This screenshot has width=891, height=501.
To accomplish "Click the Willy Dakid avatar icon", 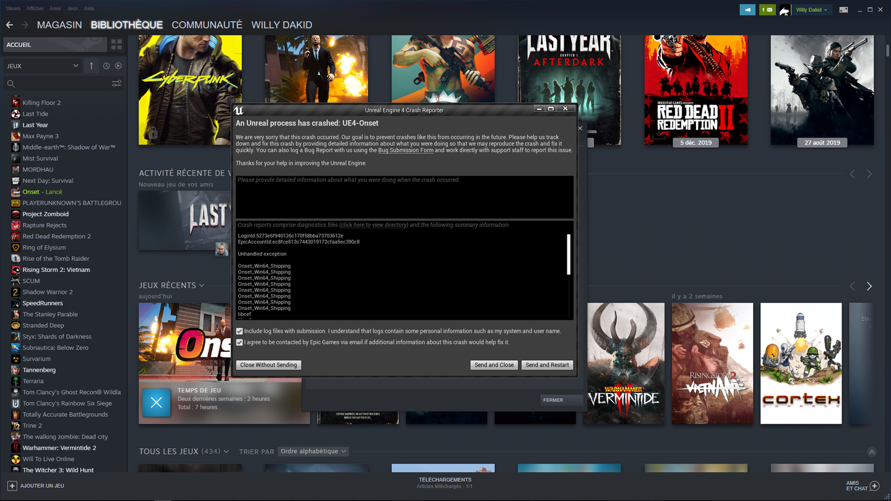I will coord(784,10).
